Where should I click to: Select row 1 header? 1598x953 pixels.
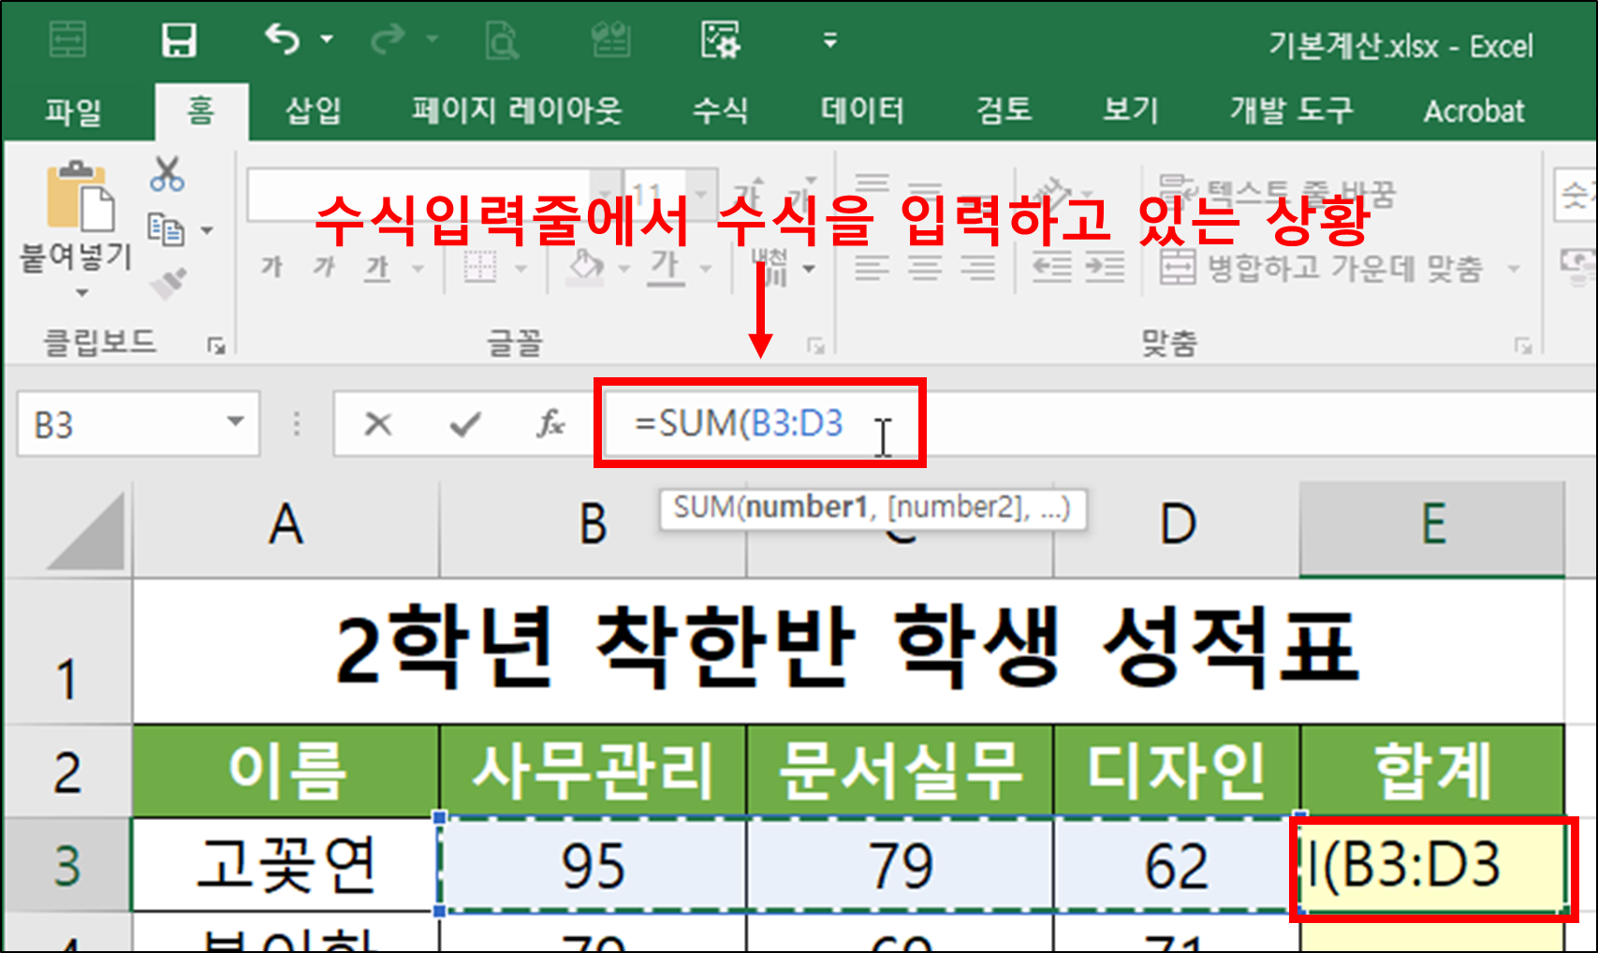[66, 652]
